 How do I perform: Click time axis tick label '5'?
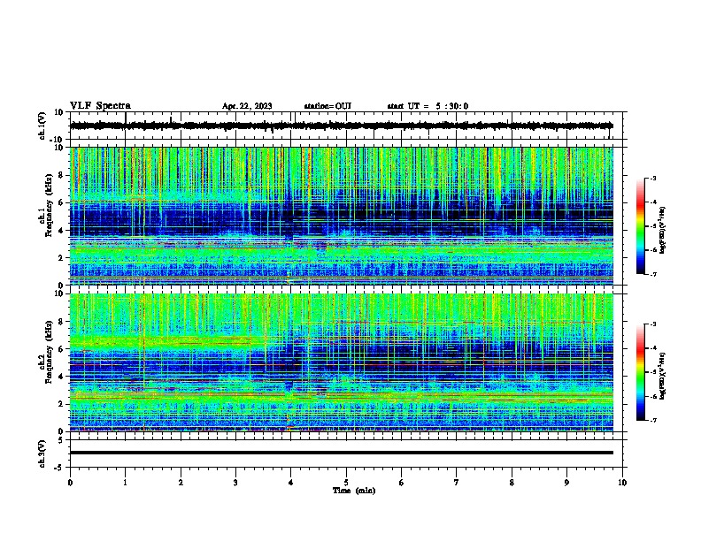click(x=346, y=483)
